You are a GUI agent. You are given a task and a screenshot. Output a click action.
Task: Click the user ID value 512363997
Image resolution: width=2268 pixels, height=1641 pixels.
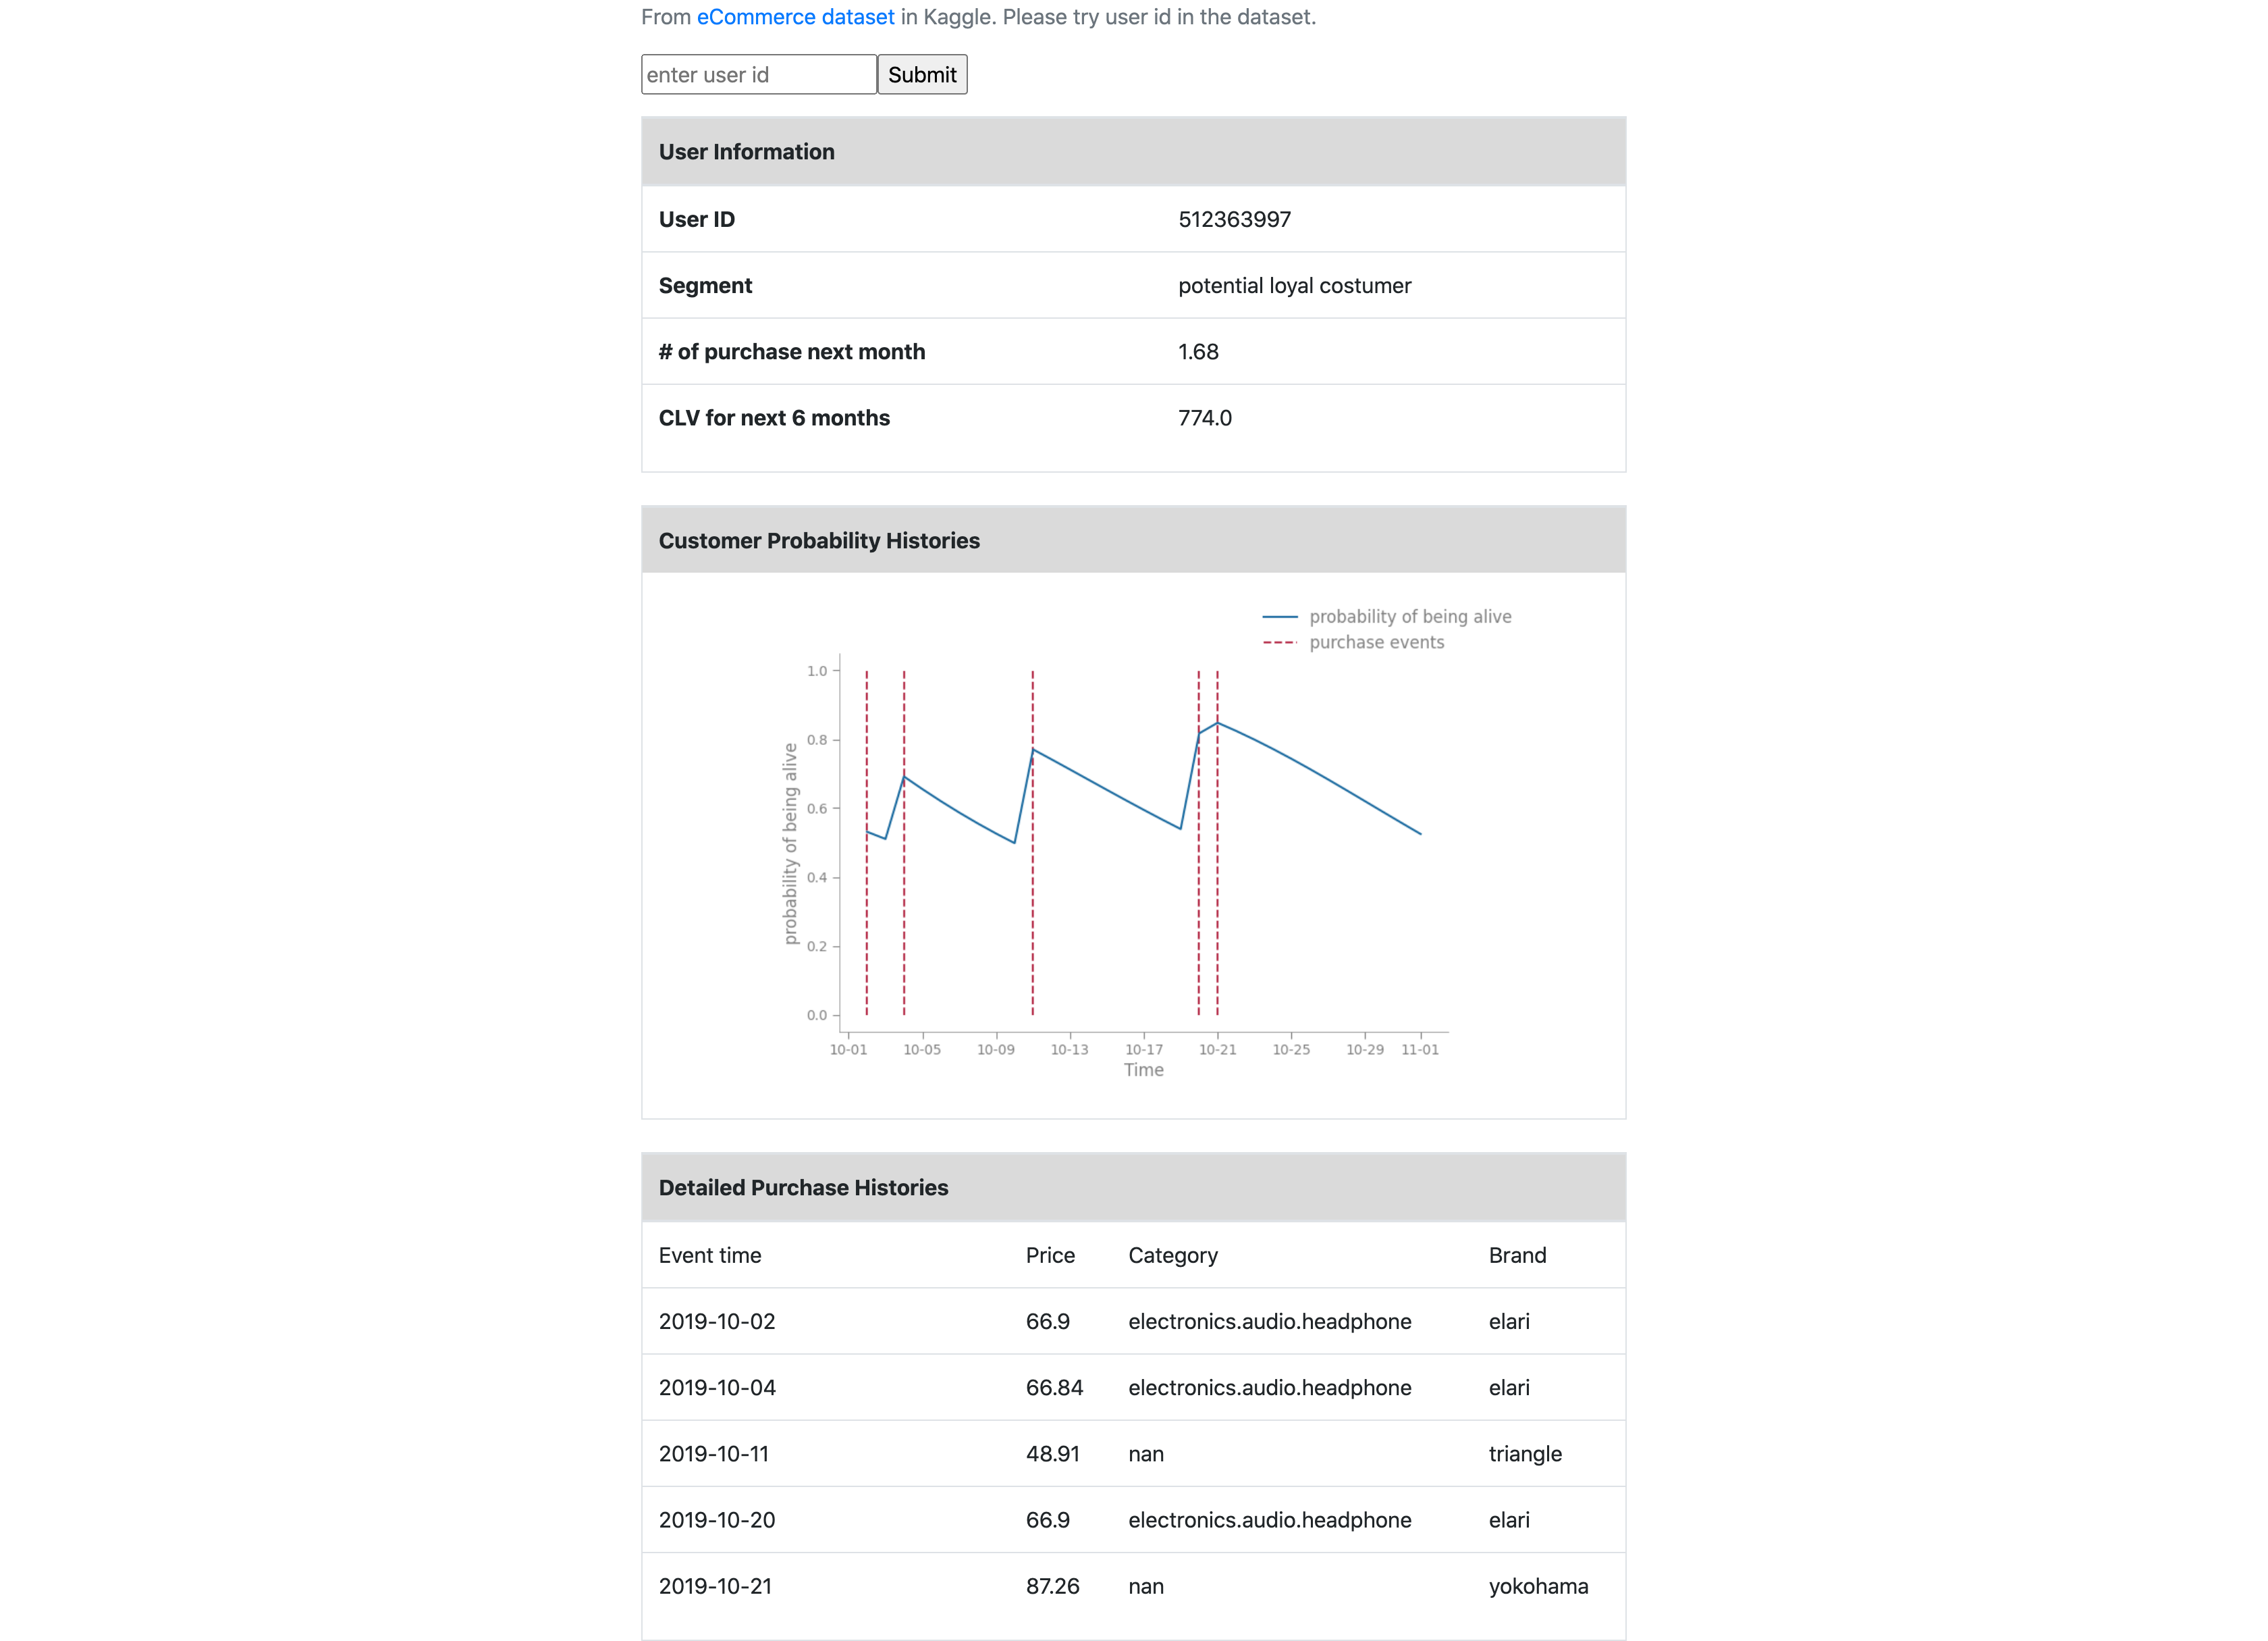pyautogui.click(x=1234, y=219)
